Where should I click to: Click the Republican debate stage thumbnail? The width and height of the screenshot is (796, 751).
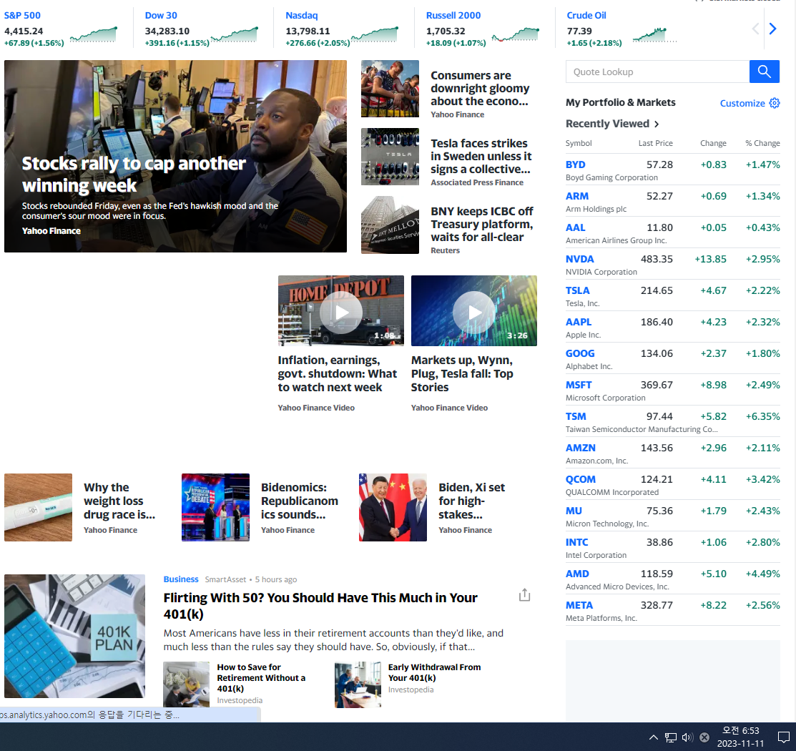tap(215, 507)
